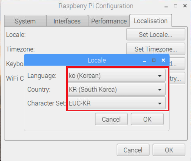Screen dimensions: 191x161
Task: Click Cancel in Raspberry Pi Configuration window
Action: coord(133,150)
